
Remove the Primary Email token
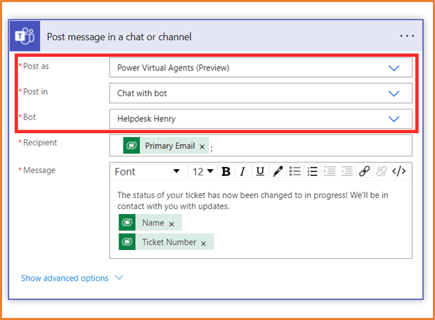(202, 147)
